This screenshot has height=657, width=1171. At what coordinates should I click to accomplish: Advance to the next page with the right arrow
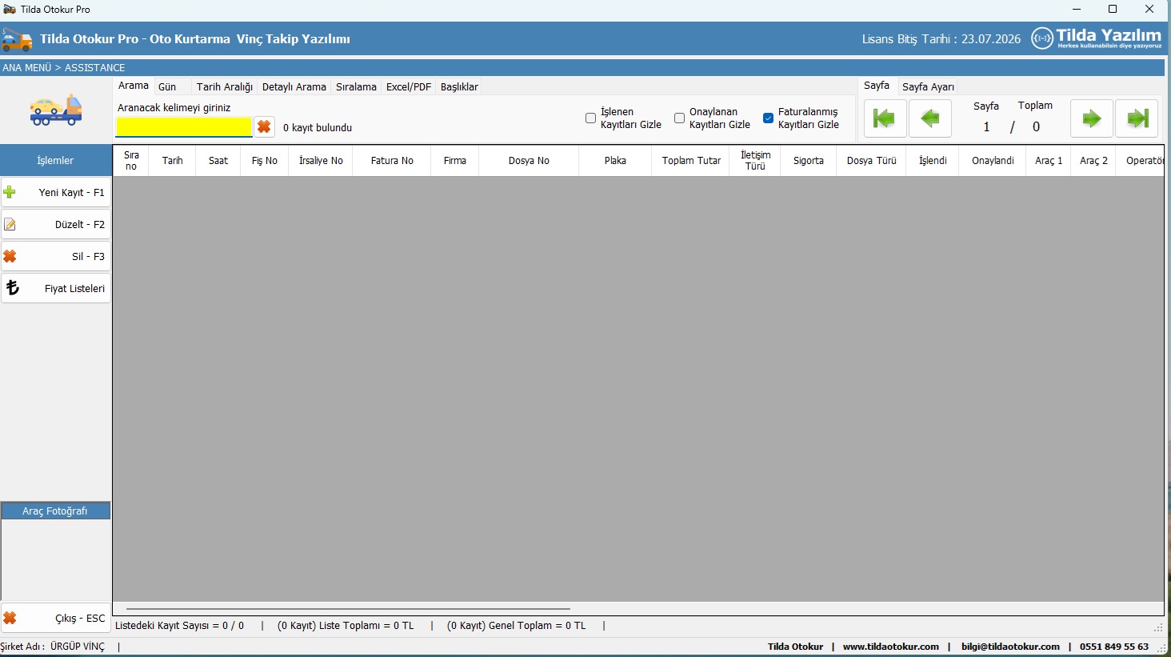(x=1091, y=119)
